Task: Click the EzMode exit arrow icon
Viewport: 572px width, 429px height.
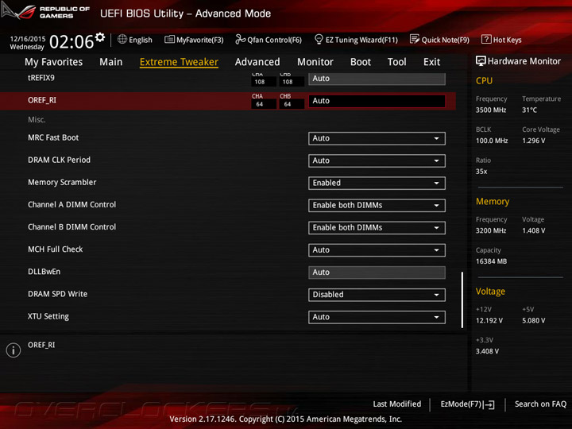Action: 489,404
